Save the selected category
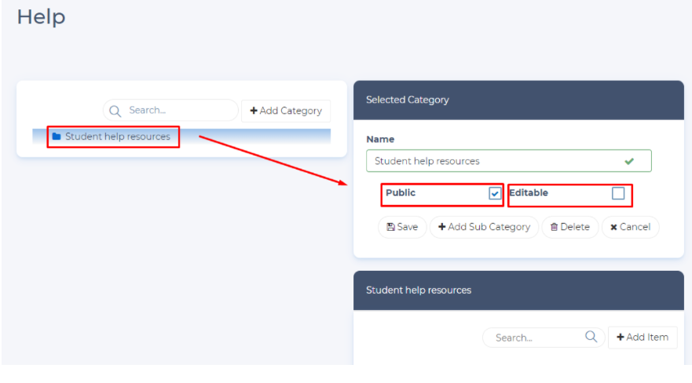The height and width of the screenshot is (383, 692). click(x=402, y=227)
